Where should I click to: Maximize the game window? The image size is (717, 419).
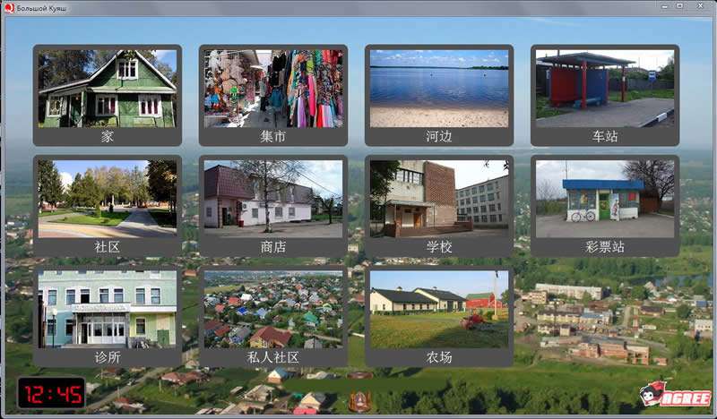coord(679,5)
